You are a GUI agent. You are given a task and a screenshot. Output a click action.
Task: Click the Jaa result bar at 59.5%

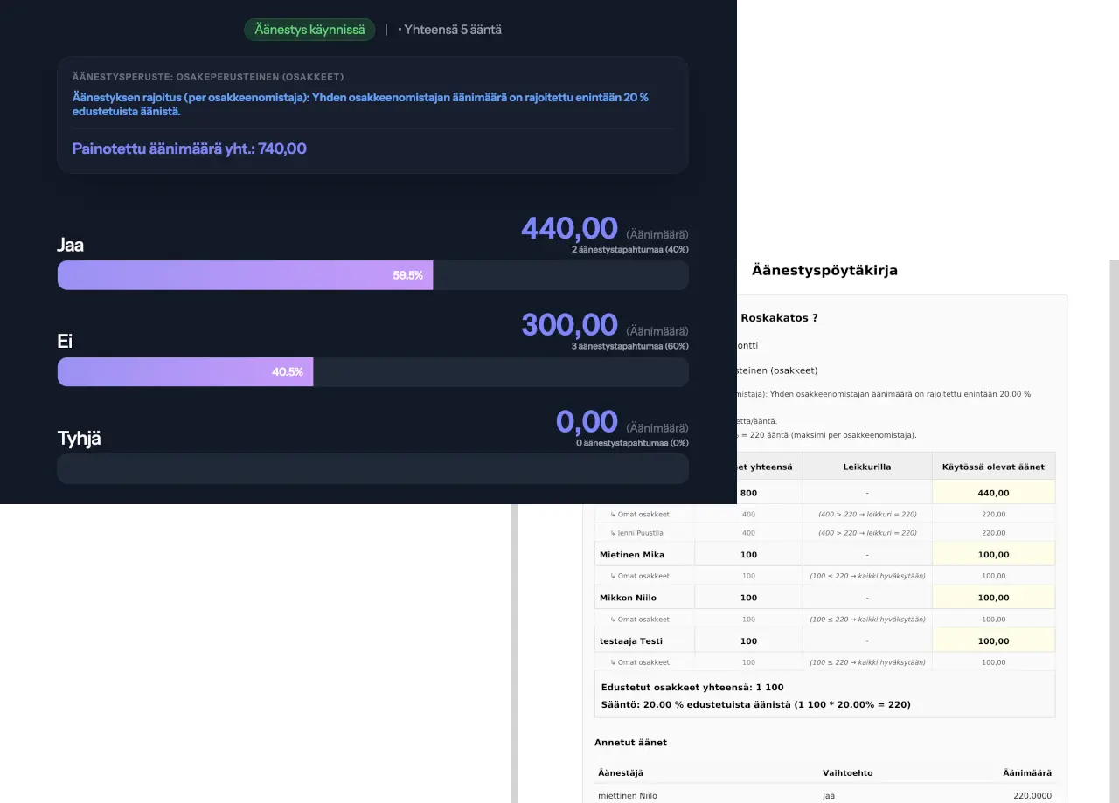245,275
